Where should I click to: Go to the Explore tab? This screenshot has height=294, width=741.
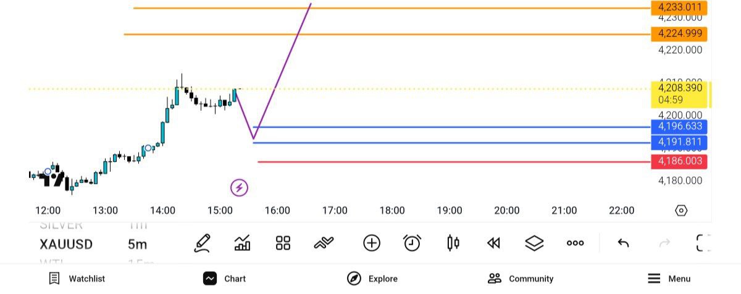click(x=372, y=279)
